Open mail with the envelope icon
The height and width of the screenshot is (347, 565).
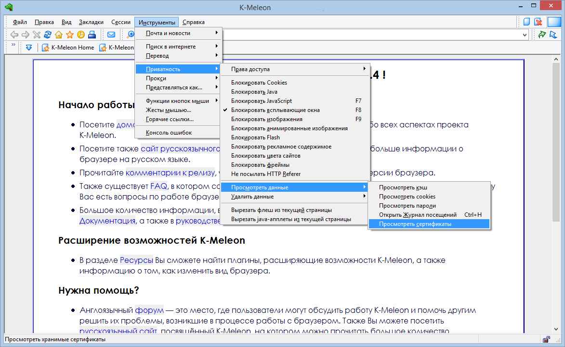111,35
